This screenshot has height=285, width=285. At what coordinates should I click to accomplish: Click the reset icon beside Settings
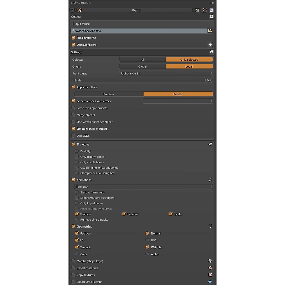click(x=212, y=52)
